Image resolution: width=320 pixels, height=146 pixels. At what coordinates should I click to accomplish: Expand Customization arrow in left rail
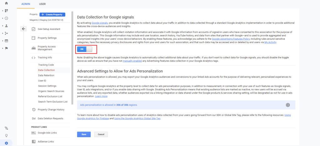pyautogui.click(x=2, y=11)
